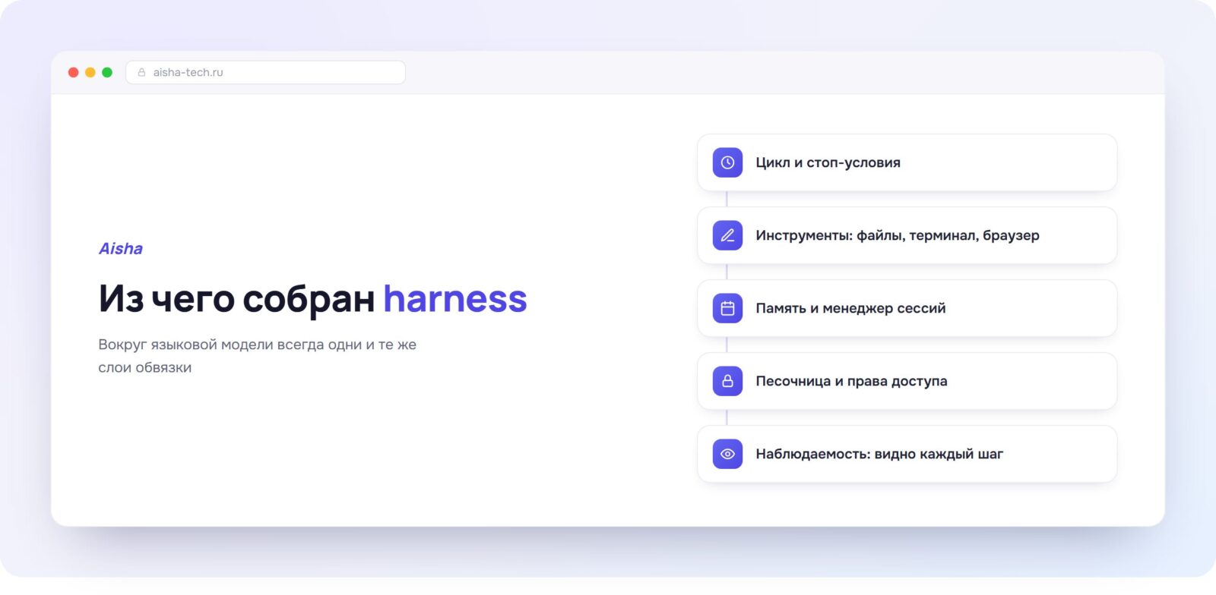Click the padlock icon in the address bar
This screenshot has height=595, width=1216.
141,72
